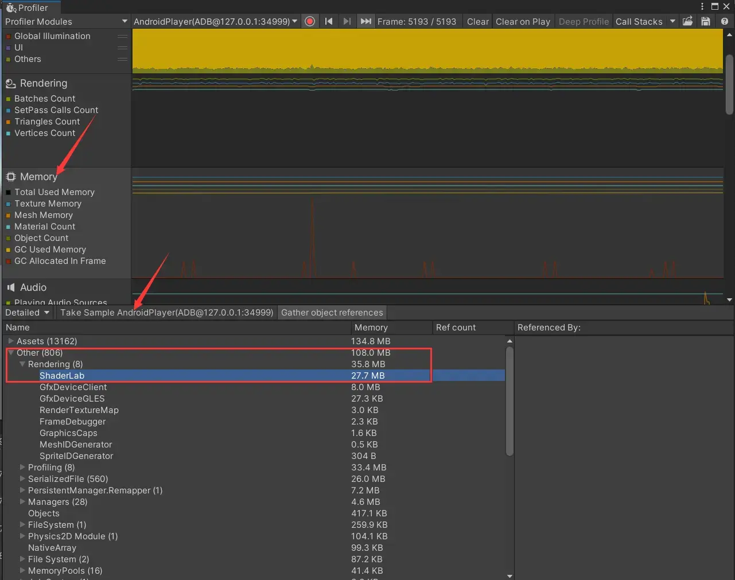This screenshot has width=735, height=580.
Task: Jump to the current frame
Action: pos(365,21)
